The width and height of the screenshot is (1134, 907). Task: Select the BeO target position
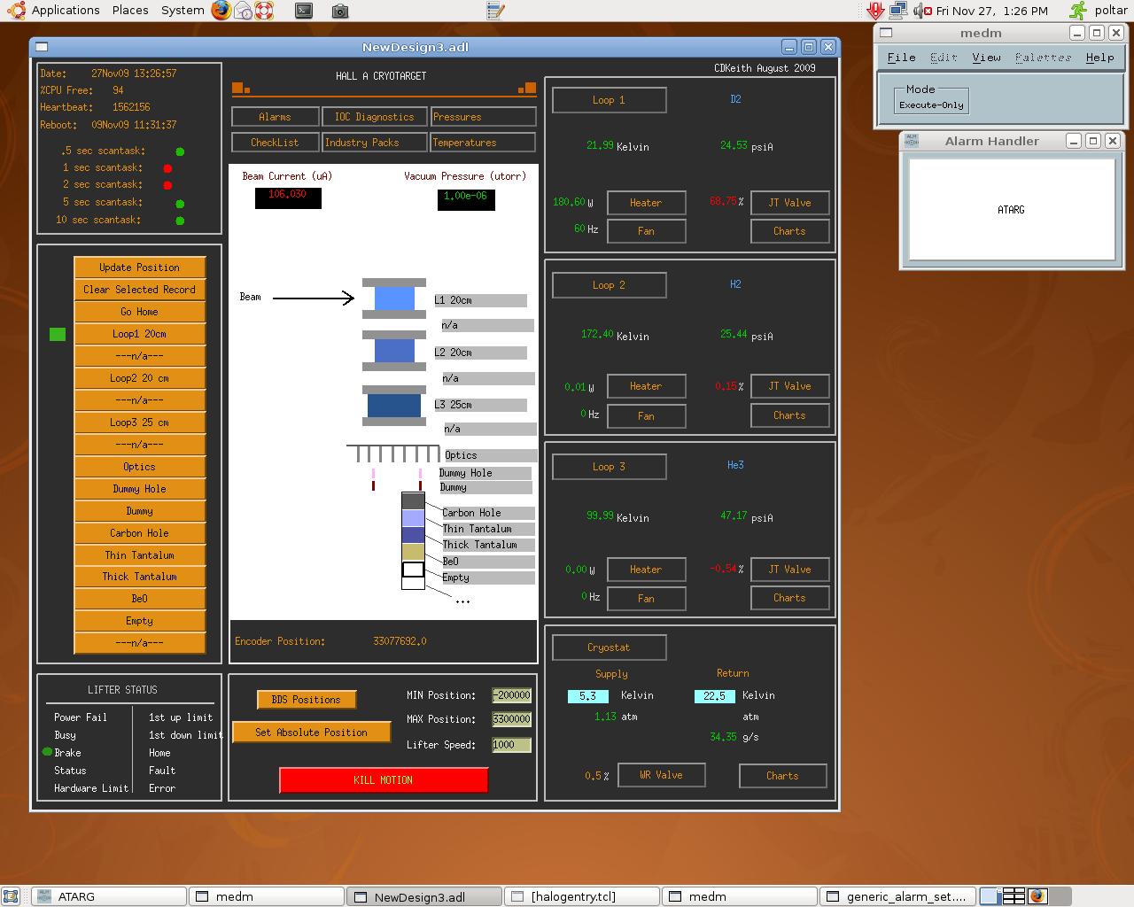tap(140, 599)
